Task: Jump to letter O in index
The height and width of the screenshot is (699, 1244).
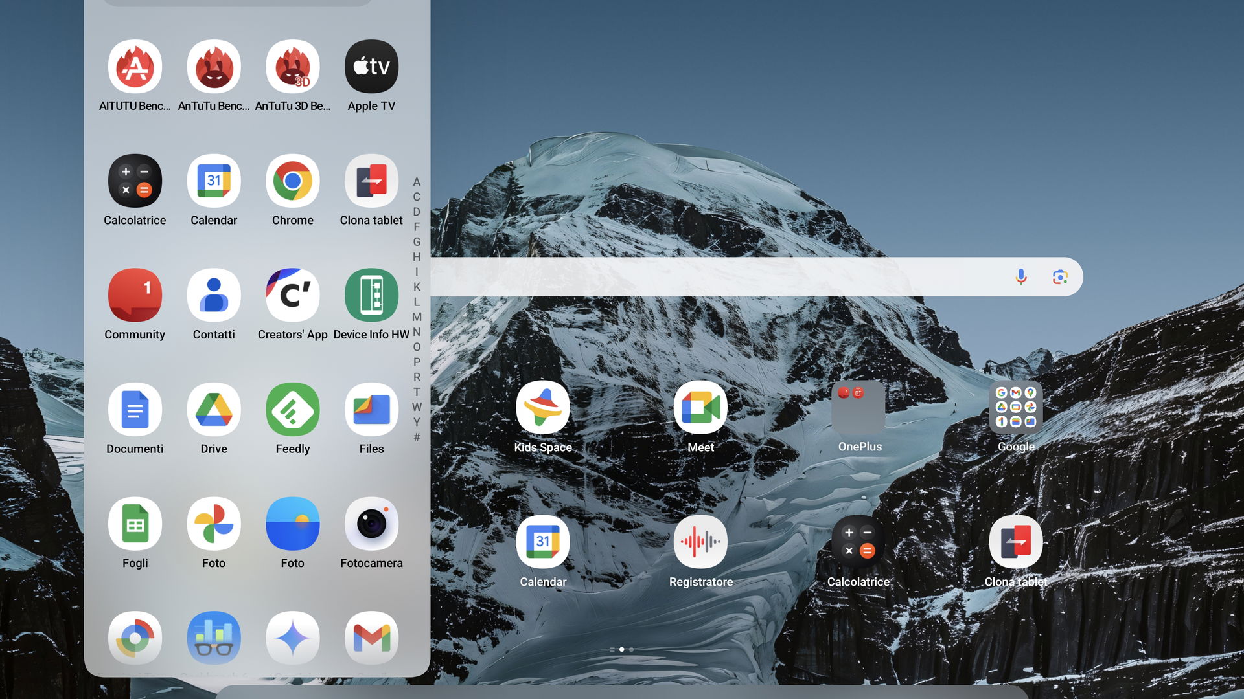Action: (x=417, y=347)
